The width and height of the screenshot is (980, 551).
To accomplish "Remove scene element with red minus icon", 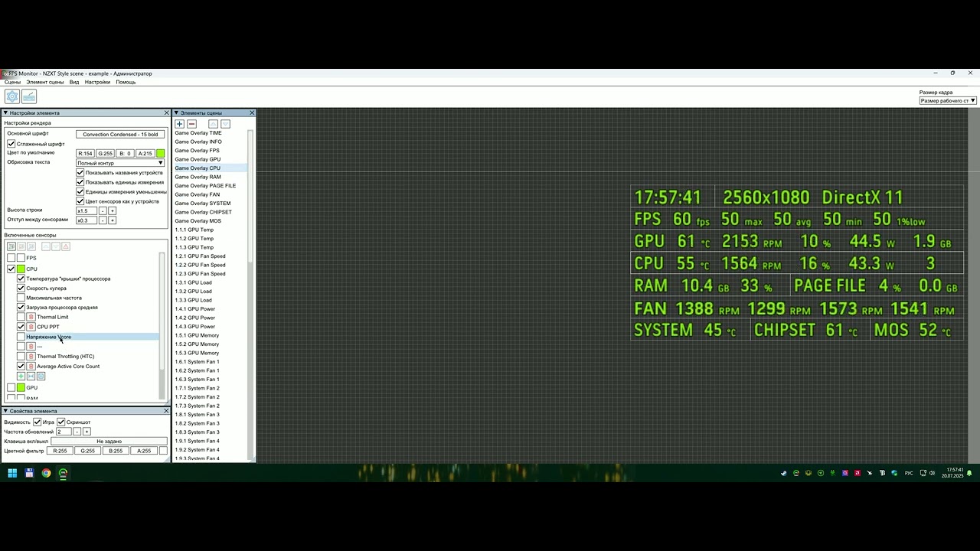I will coord(192,124).
